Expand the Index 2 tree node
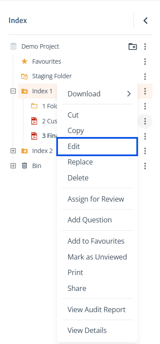 point(13,151)
